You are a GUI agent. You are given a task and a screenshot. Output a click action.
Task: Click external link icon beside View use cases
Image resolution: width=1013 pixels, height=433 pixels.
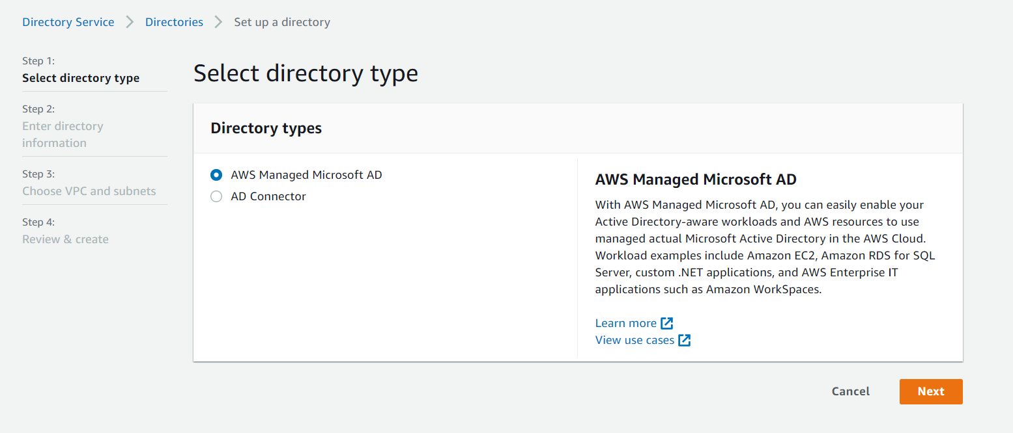(x=685, y=340)
